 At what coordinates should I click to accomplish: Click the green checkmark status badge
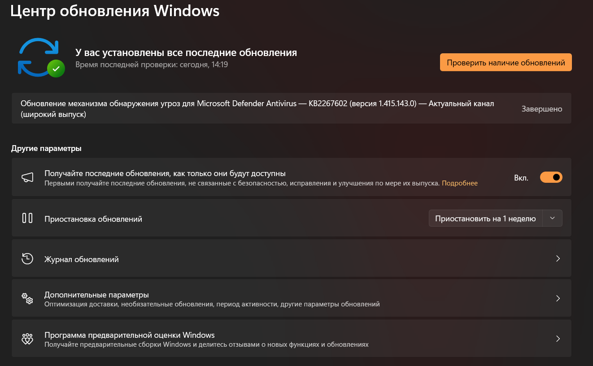[56, 68]
